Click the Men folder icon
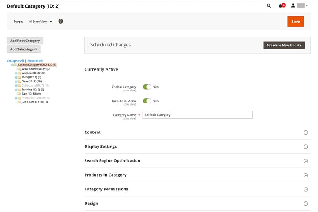Screen dimensions: 318x212 coord(19,77)
